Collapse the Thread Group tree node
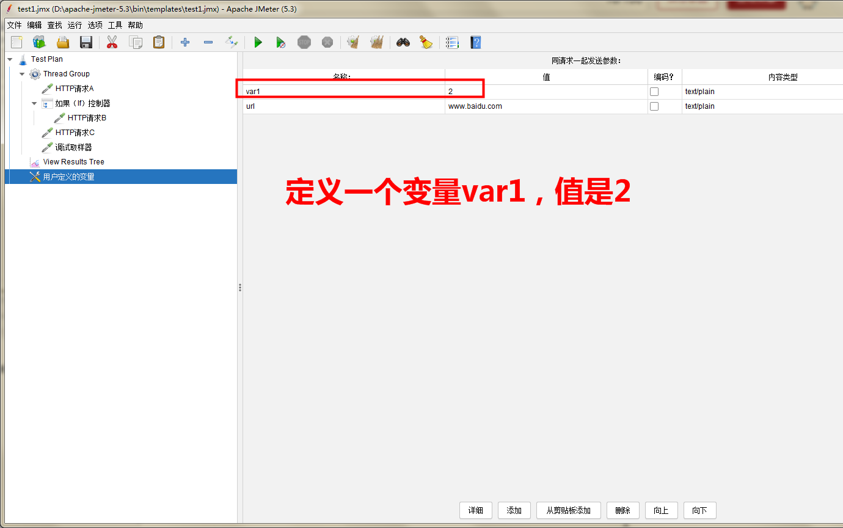Viewport: 843px width, 528px height. pos(21,73)
